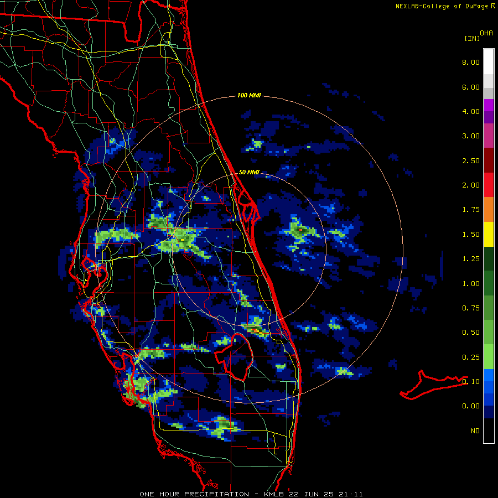Select the 2.00 legend value
498x498 pixels.
[471, 185]
